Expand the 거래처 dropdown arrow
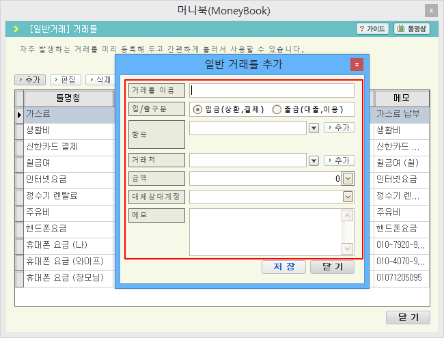The image size is (444, 338). point(314,160)
